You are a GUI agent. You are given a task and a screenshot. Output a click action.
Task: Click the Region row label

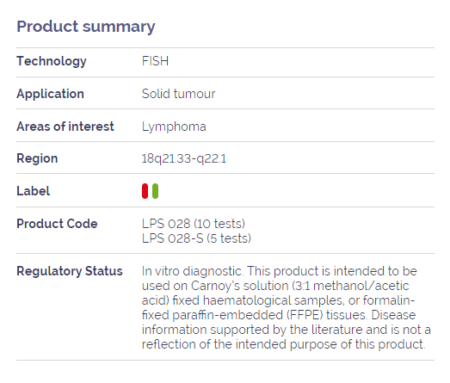37,158
